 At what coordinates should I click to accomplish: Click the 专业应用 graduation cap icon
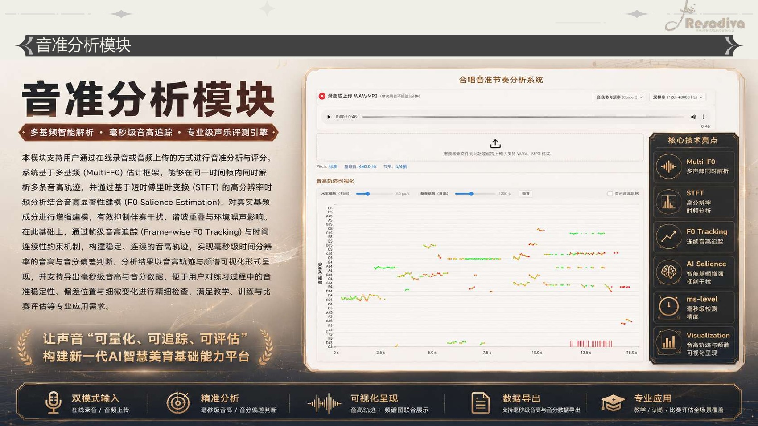pos(613,403)
